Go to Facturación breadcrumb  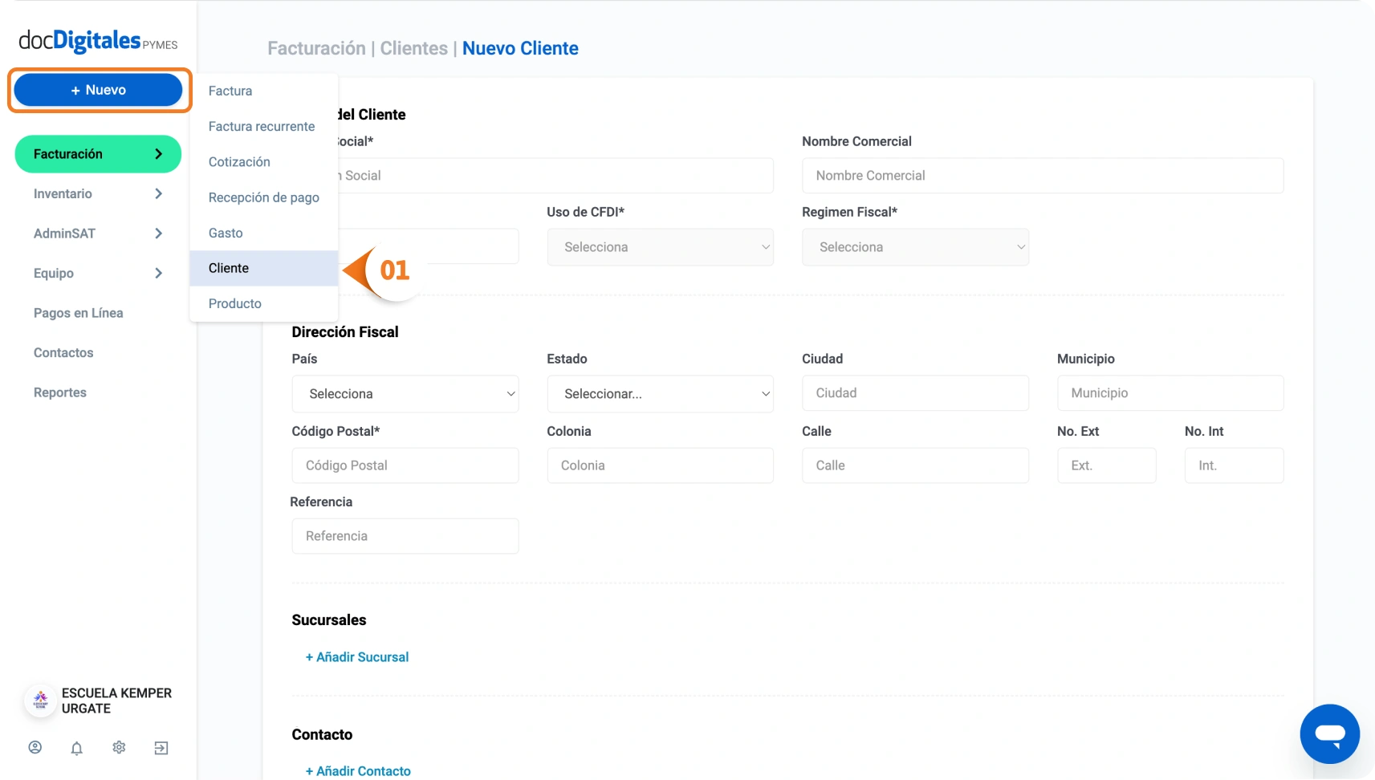tap(316, 48)
